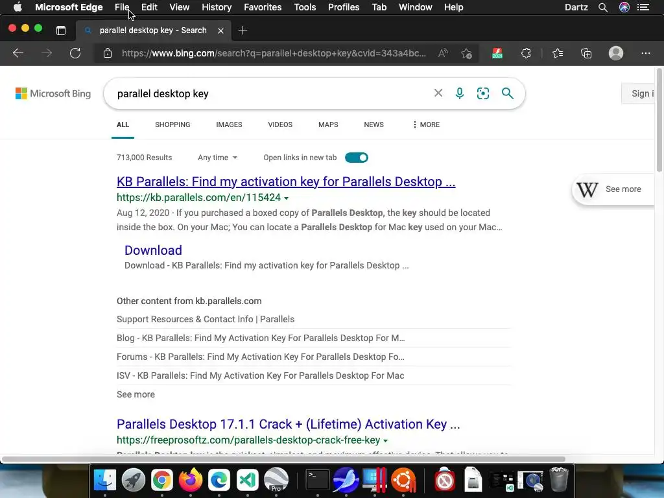Screen dimensions: 664x498
Task: Start voice search with microphone icon
Action: pyautogui.click(x=460, y=93)
